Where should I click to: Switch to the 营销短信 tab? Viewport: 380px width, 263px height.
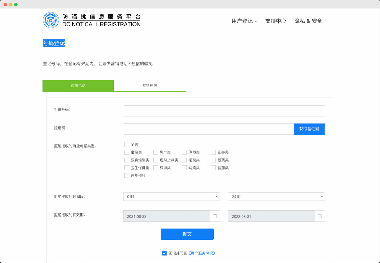(x=150, y=86)
